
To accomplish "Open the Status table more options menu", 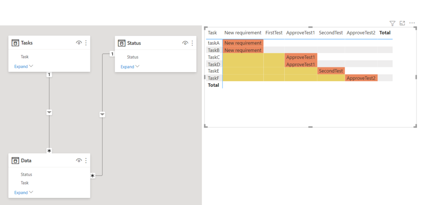I will click(x=192, y=43).
